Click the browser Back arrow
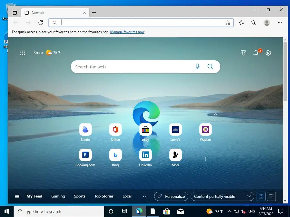 (16, 23)
